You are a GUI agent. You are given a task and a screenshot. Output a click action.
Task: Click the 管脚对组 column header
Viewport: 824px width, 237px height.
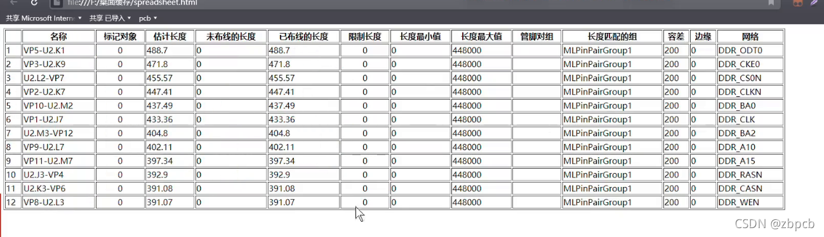pos(536,37)
